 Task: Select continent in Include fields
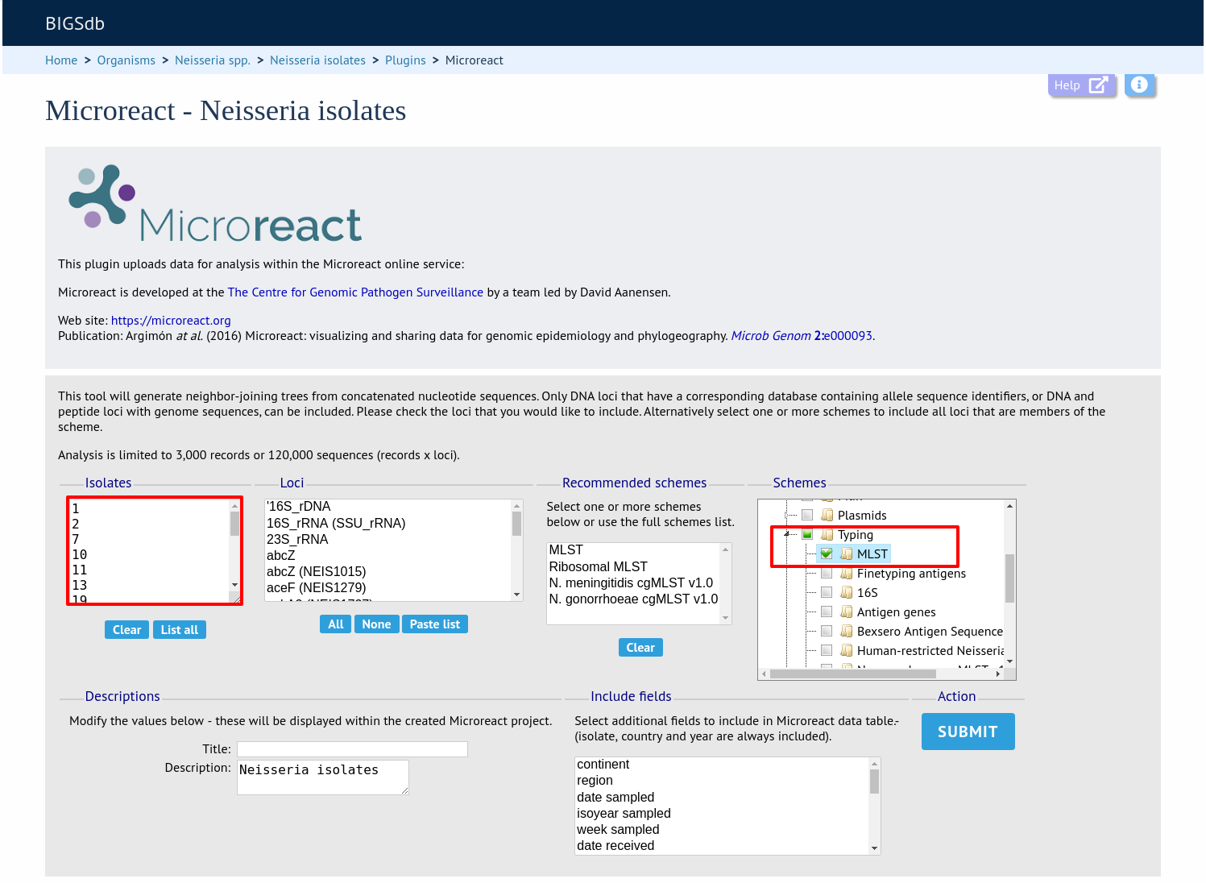coord(722,765)
